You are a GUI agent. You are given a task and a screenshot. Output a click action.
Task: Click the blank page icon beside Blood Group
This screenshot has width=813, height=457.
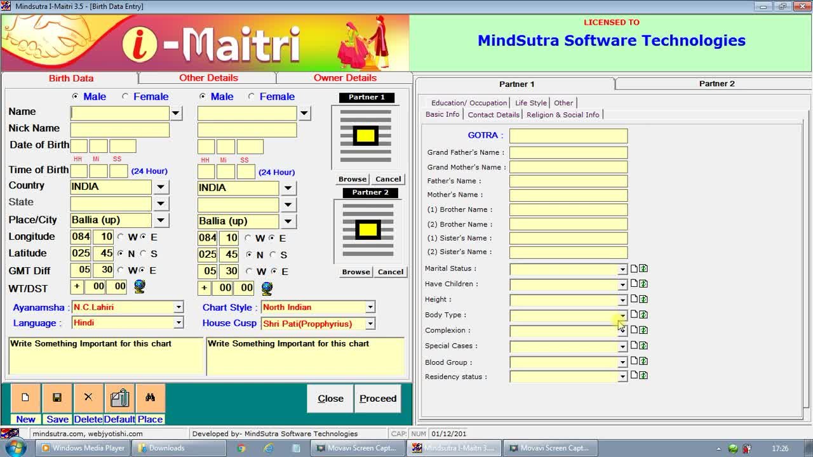pyautogui.click(x=634, y=361)
